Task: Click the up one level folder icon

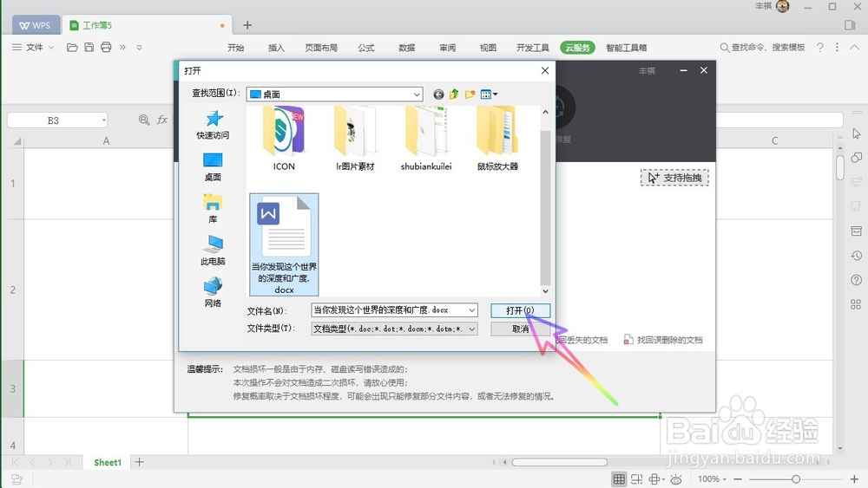Action: point(454,94)
